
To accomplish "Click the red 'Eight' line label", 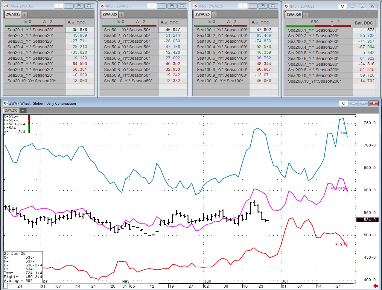I will [341, 243].
